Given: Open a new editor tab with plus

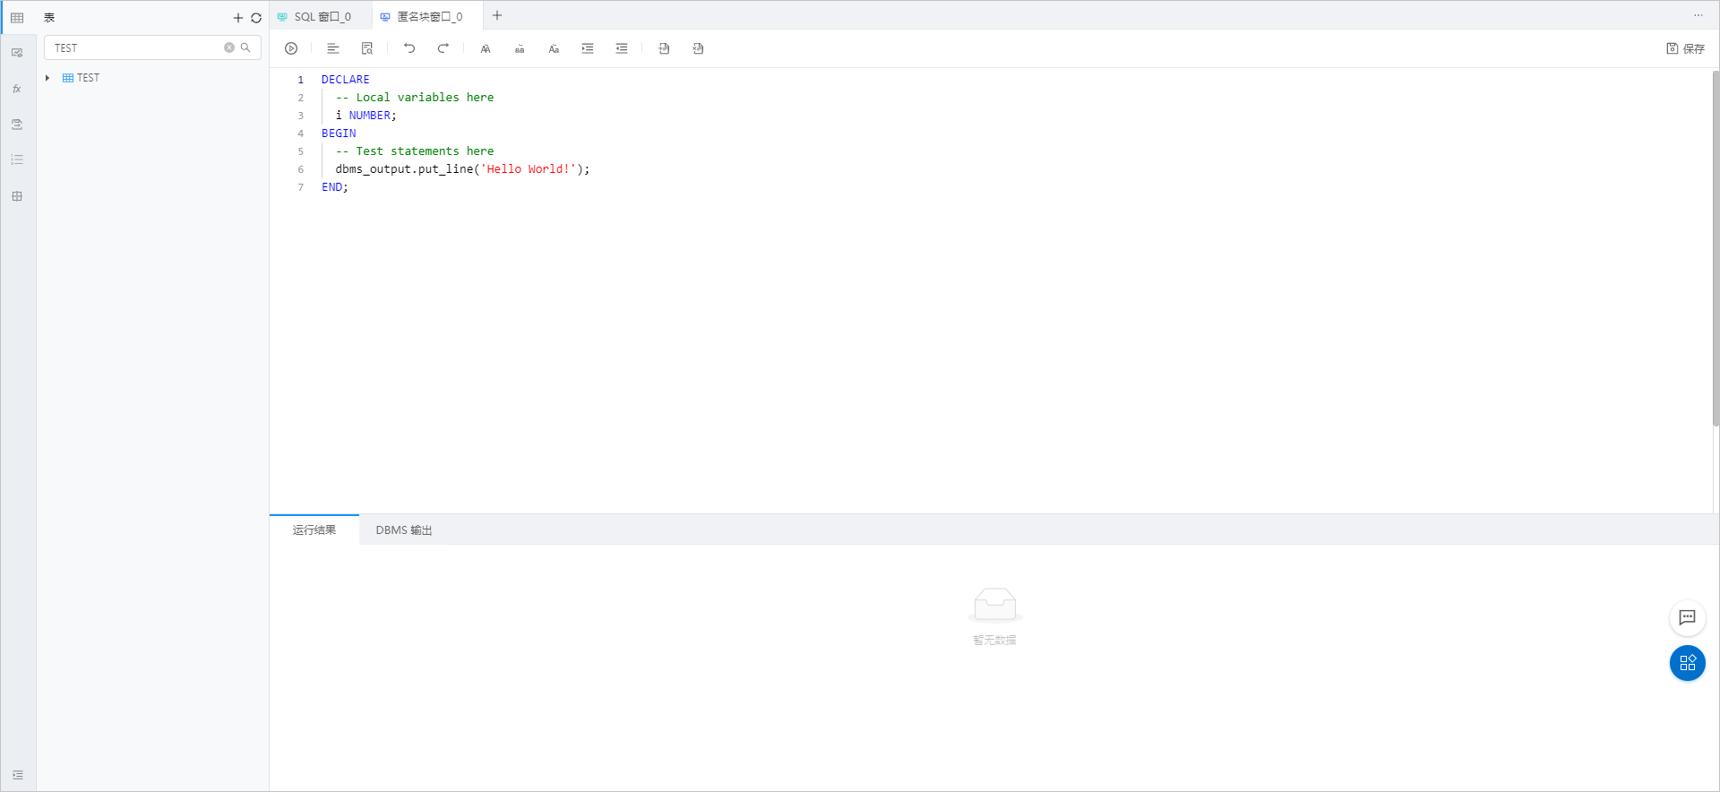Looking at the screenshot, I should [x=497, y=15].
